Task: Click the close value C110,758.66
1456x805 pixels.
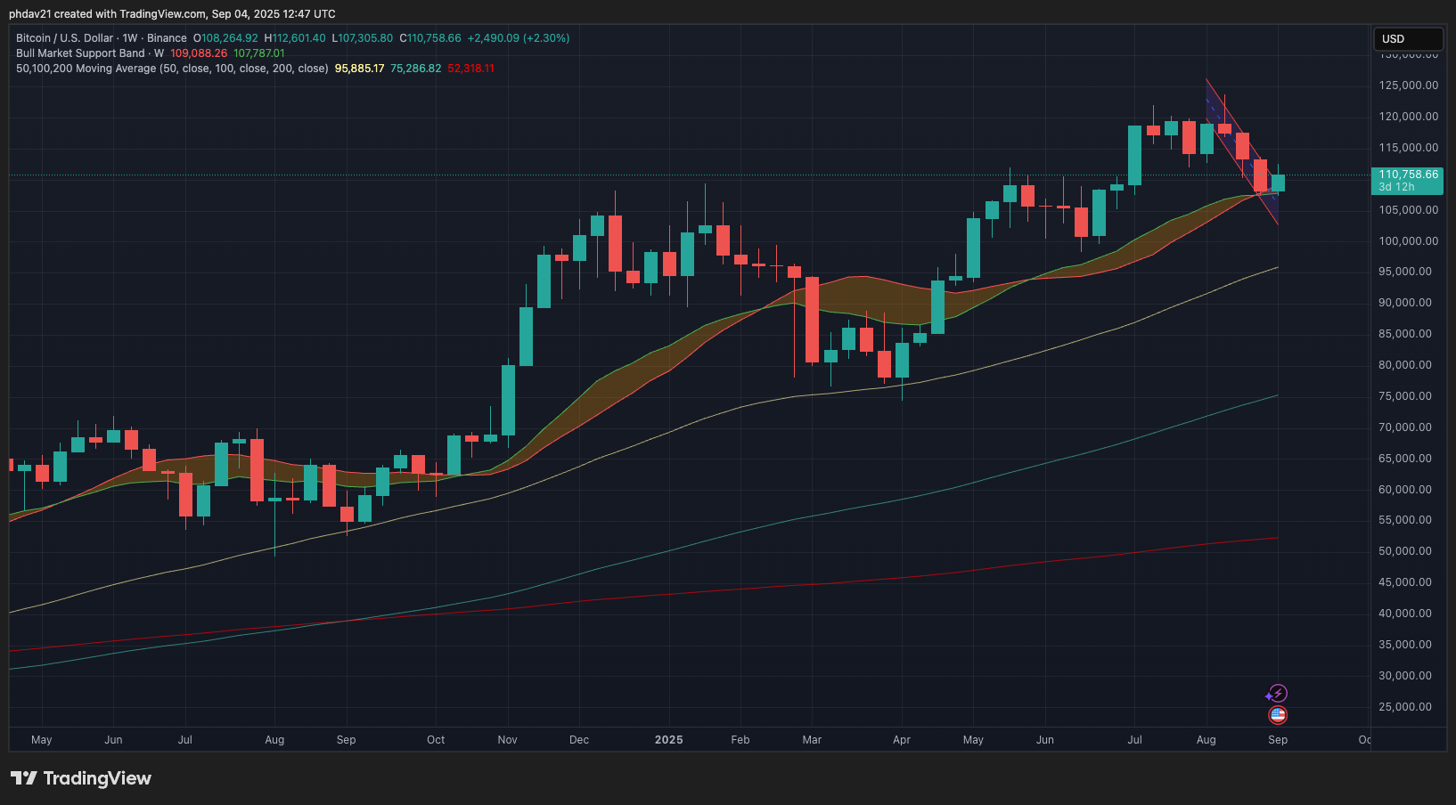Action: coord(430,38)
